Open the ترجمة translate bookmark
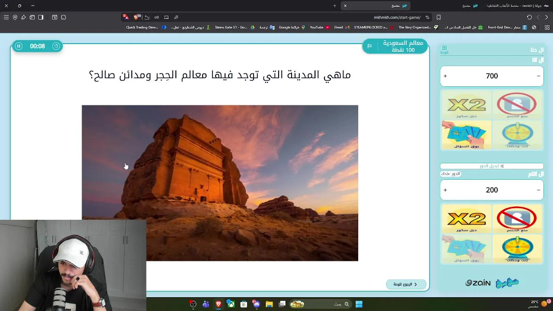Viewport: 553px width, 311px height. [267, 27]
